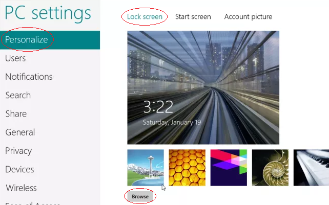Open the Share settings category
This screenshot has width=329, height=205.
pyautogui.click(x=16, y=113)
